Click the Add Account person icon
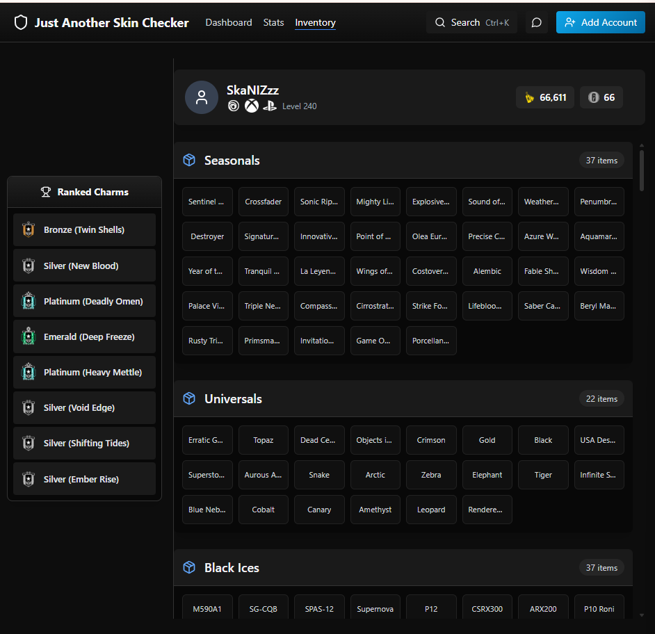 coord(570,22)
